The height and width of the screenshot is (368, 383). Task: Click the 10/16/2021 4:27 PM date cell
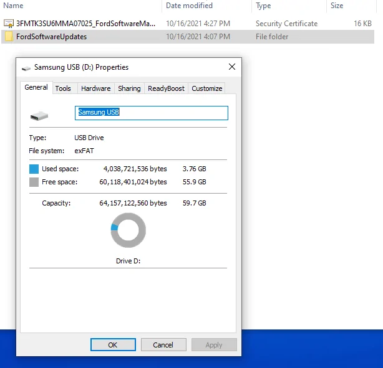point(198,24)
